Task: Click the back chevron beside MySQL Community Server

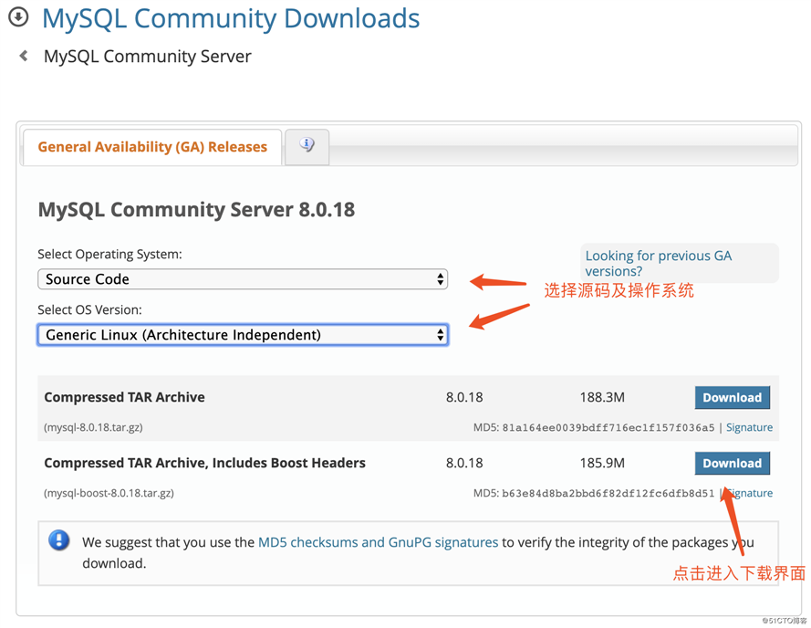Action: coord(24,56)
